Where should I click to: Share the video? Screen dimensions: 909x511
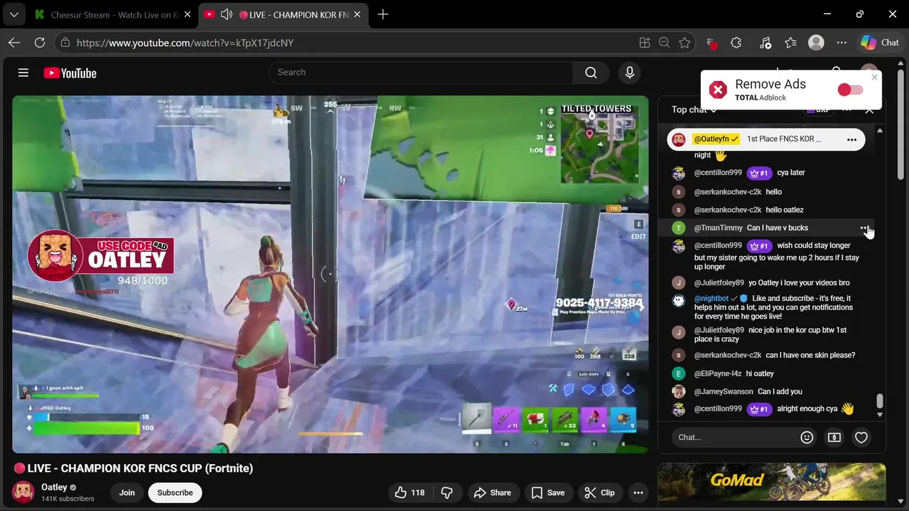click(x=492, y=493)
